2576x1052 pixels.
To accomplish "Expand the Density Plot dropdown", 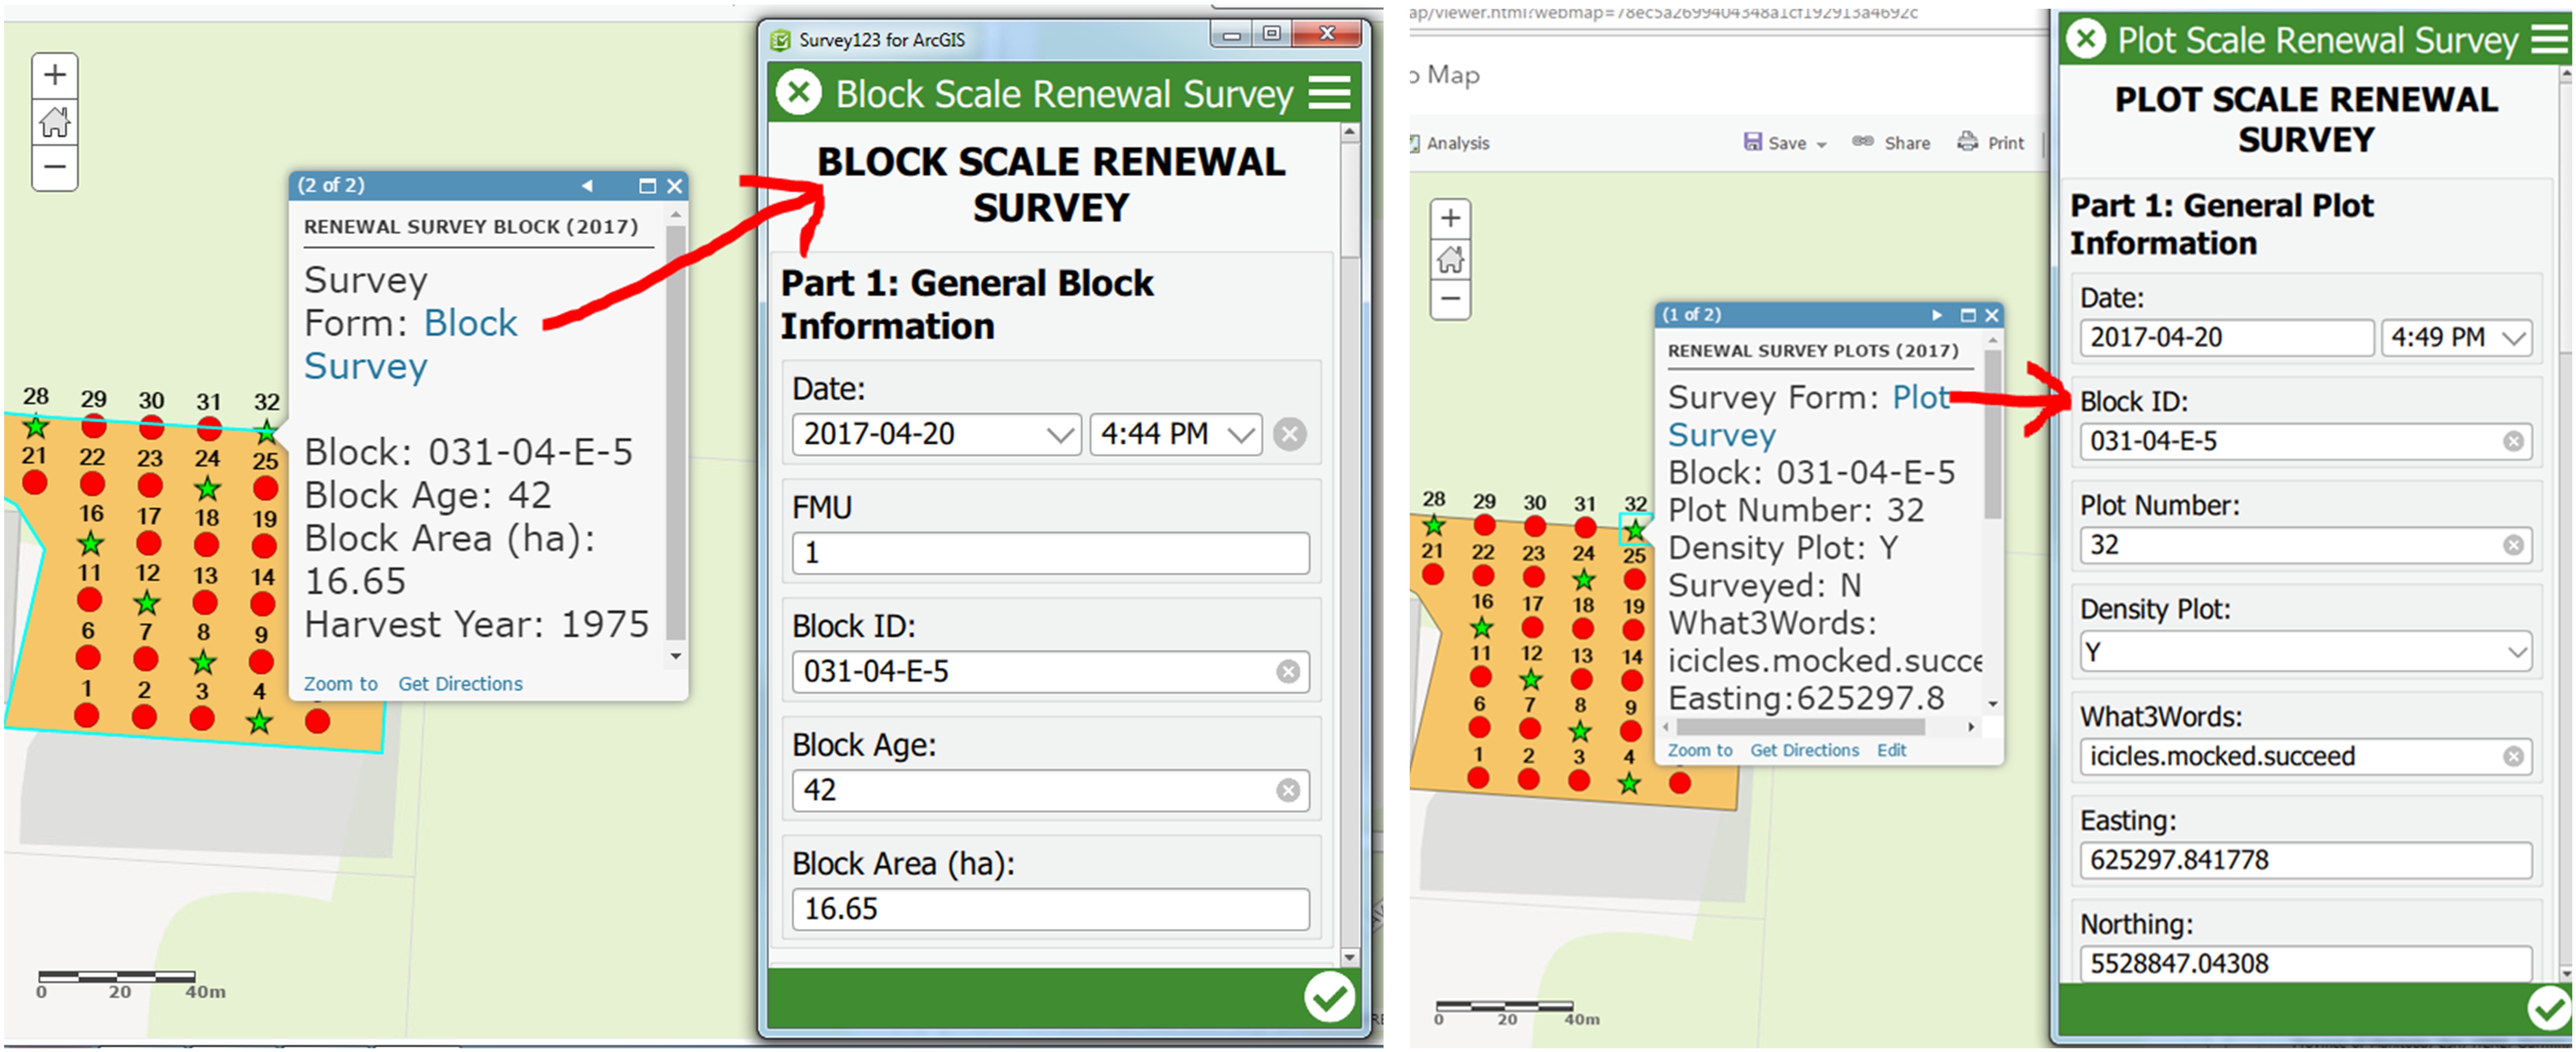I will click(x=2517, y=652).
